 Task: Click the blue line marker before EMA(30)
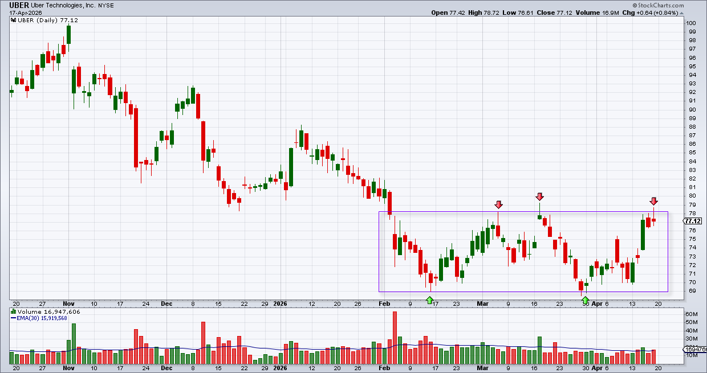[x=13, y=318]
